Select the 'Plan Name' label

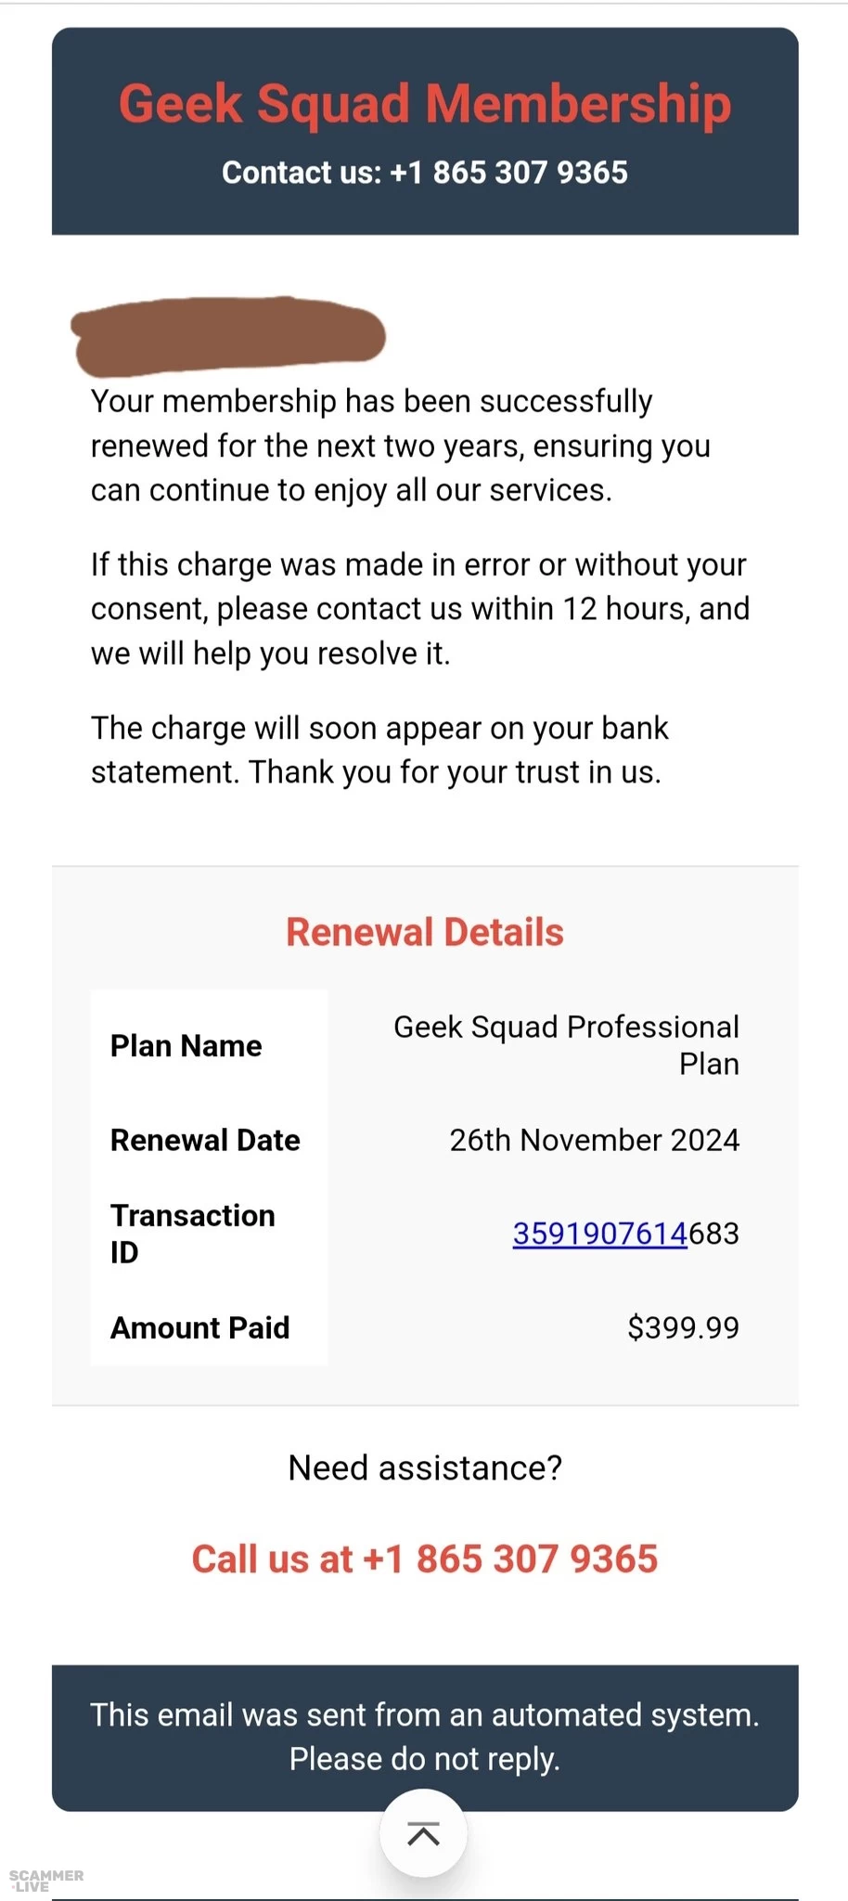click(186, 1046)
